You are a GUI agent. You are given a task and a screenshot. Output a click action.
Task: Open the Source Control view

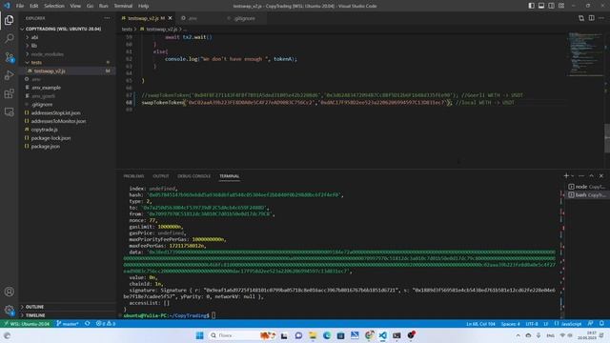point(9,57)
